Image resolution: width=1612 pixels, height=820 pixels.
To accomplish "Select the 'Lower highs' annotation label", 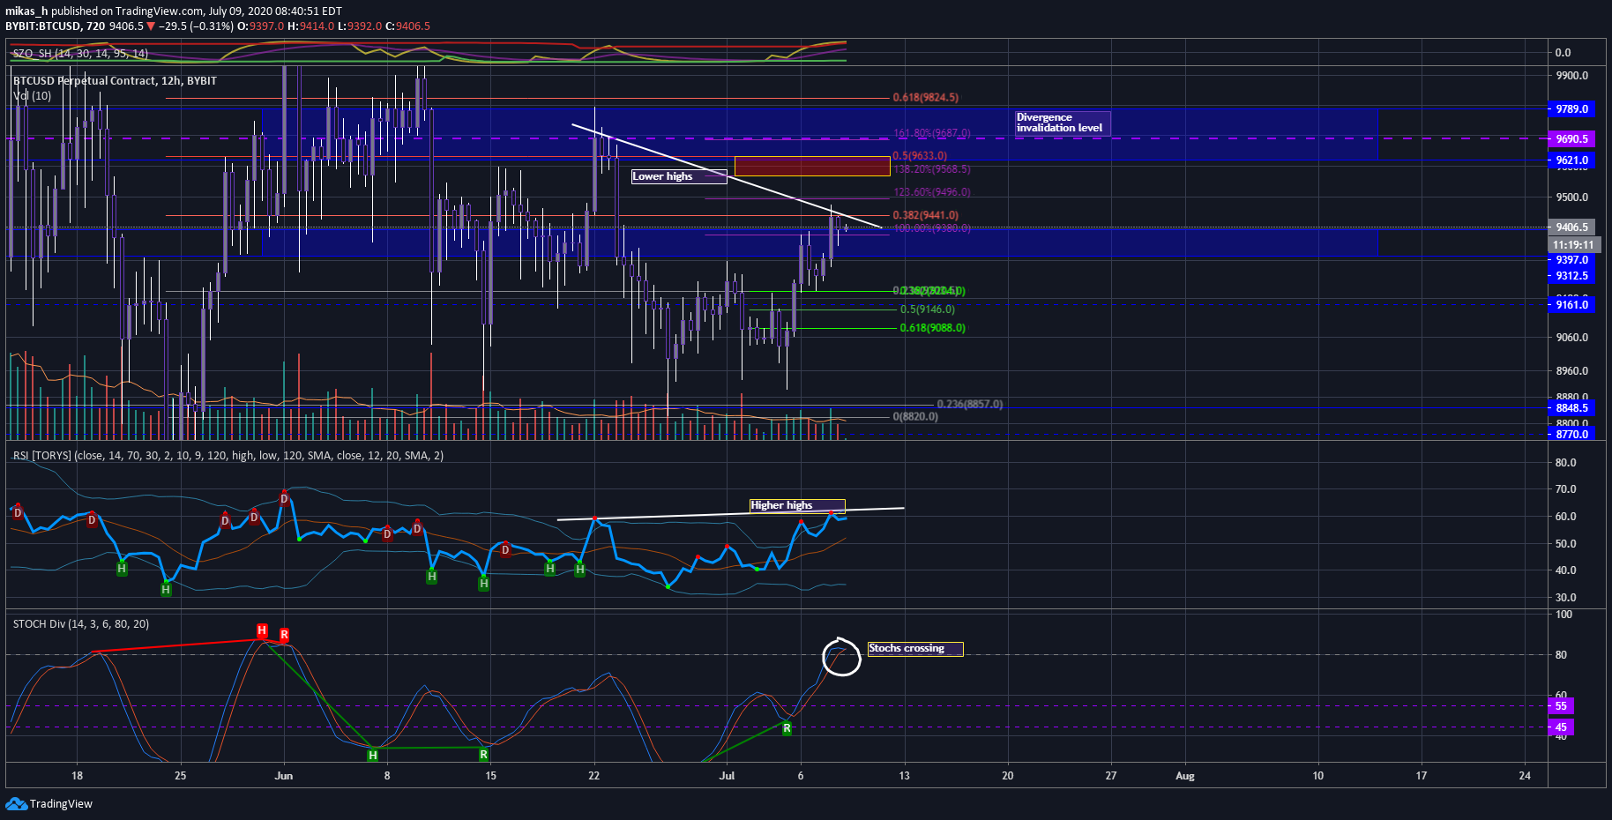I will pos(679,176).
